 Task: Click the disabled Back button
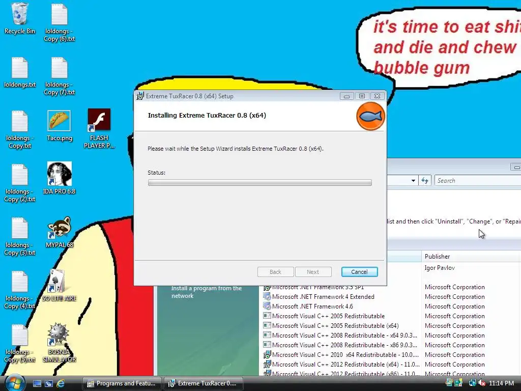coord(275,272)
